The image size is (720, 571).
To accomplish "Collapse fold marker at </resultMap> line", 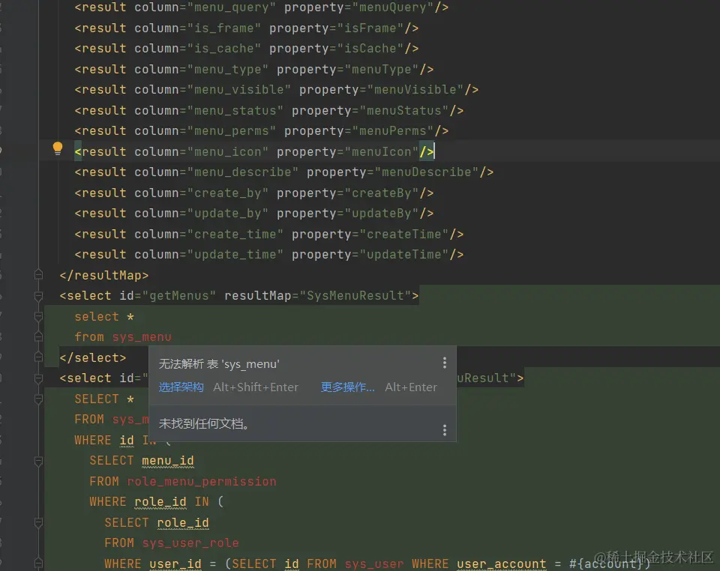I will [x=38, y=275].
